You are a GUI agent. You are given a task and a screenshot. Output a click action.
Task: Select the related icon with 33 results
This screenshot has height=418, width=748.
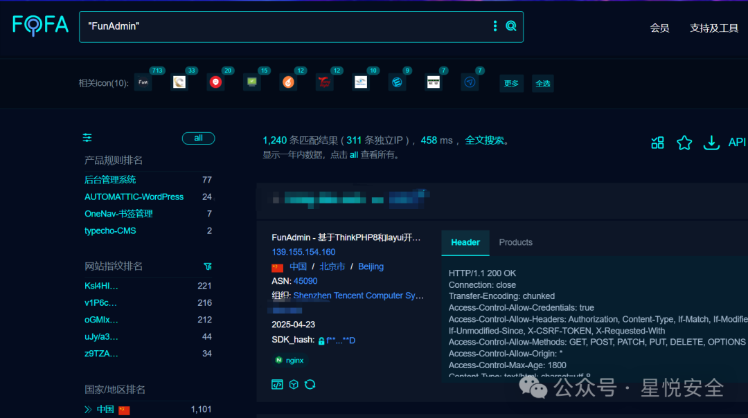(179, 82)
